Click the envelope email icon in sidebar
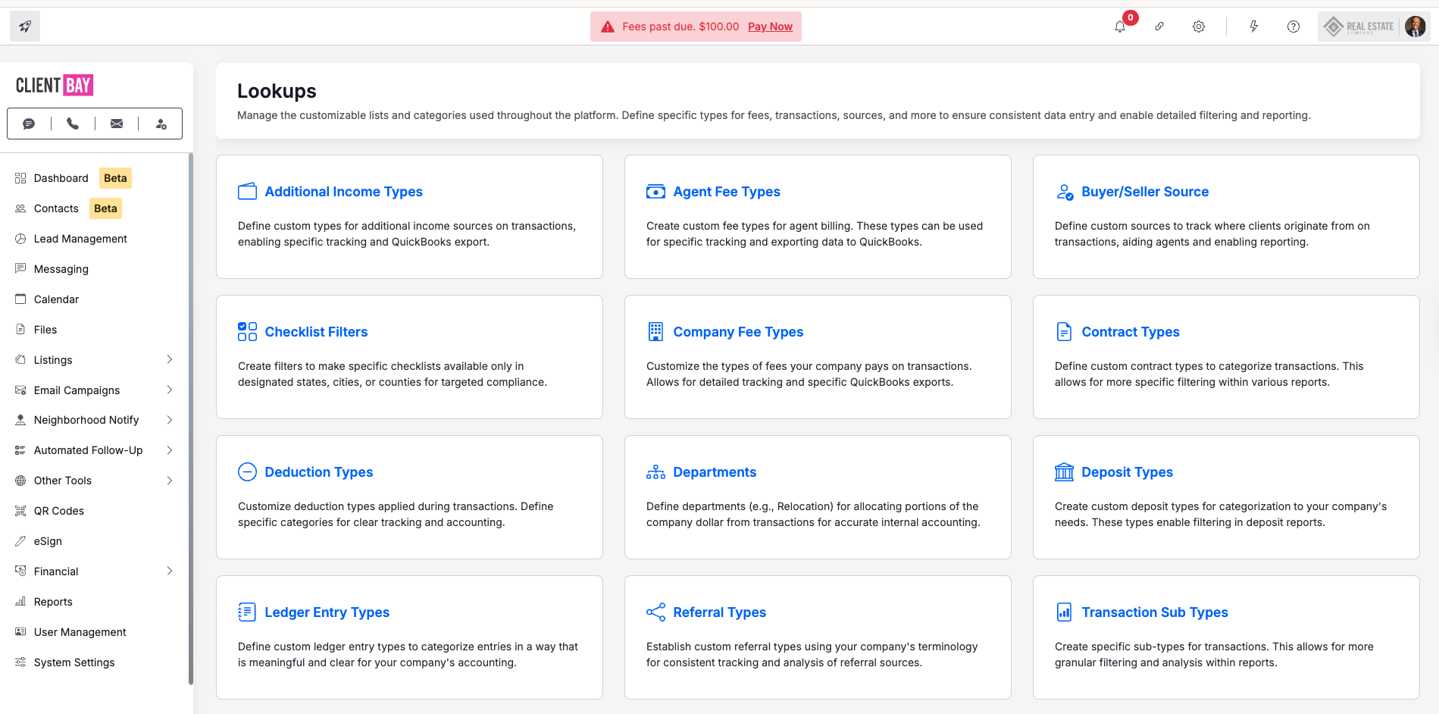The width and height of the screenshot is (1439, 714). (117, 124)
